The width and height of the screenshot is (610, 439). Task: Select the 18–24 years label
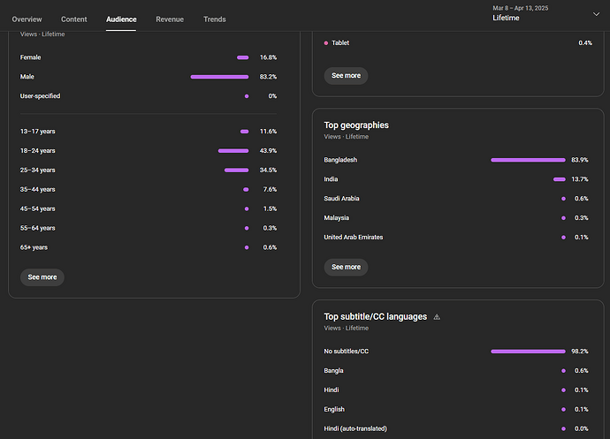37,151
